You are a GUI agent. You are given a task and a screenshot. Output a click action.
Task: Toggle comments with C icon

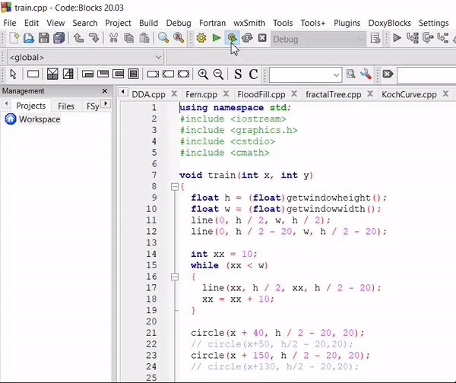(x=253, y=74)
